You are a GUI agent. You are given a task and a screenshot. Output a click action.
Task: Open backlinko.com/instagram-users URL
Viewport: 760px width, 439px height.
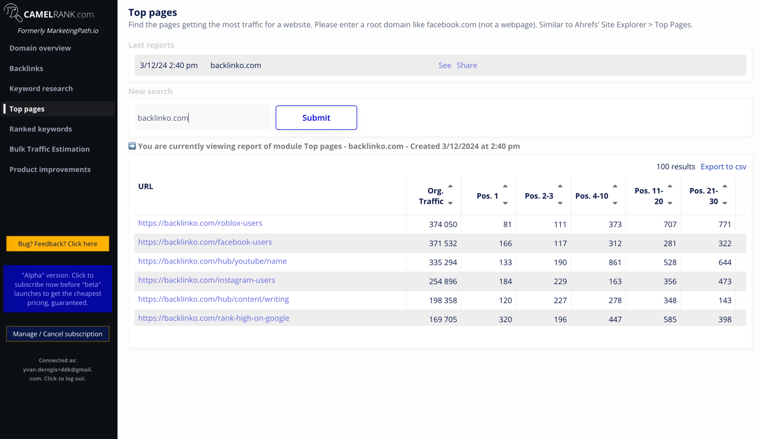coord(207,280)
